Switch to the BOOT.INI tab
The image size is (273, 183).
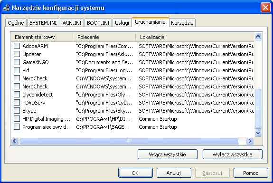[98, 23]
